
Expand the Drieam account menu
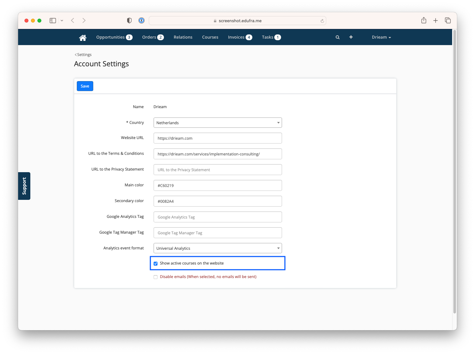click(381, 37)
